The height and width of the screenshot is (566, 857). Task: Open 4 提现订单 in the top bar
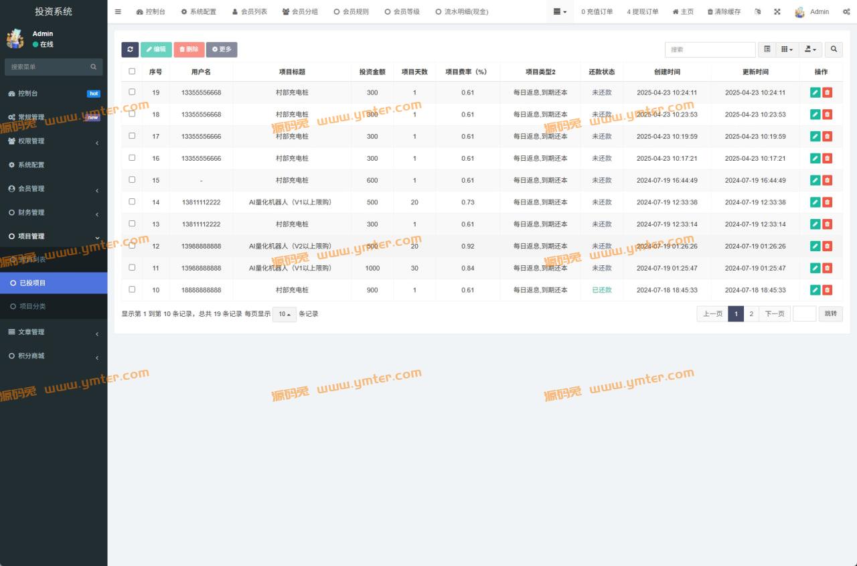point(643,11)
